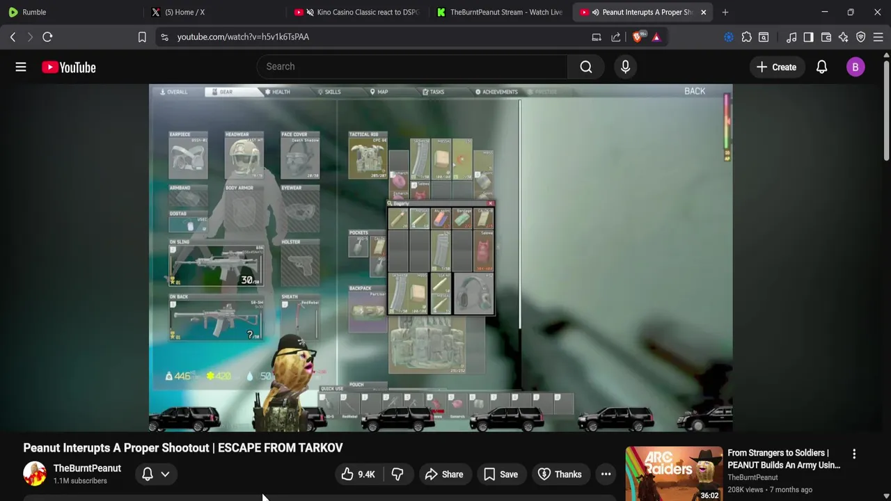
Task: Open the search tabs icon in the toolbar
Action: 764,37
